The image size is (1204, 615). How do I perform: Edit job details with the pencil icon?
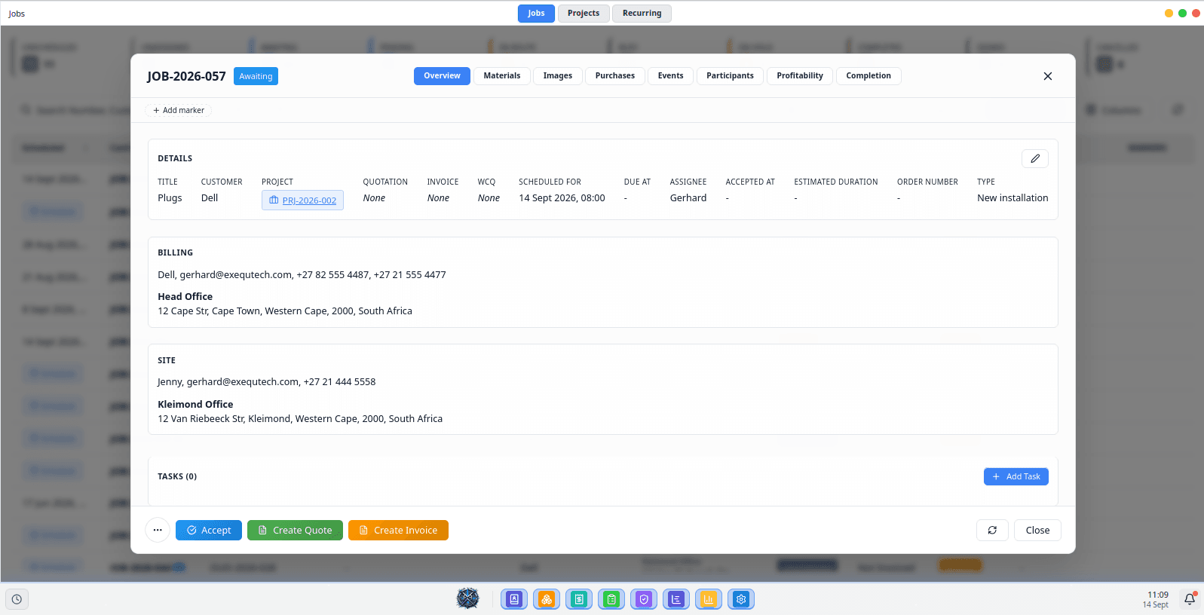point(1035,158)
